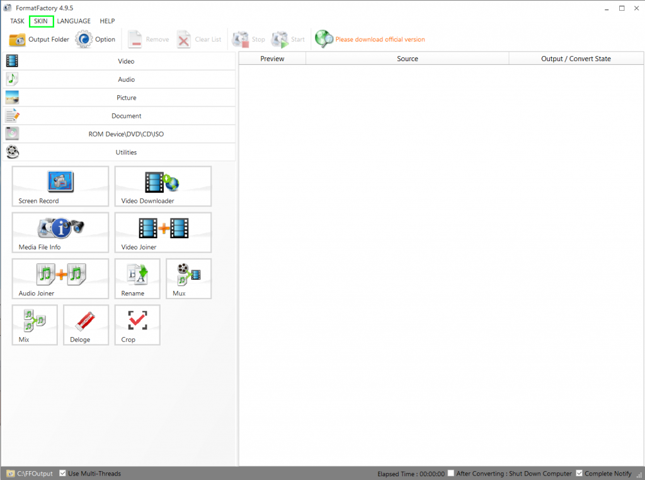Click the FormatFactory title bar app icon
Viewport: 645px width, 480px height.
click(x=8, y=8)
